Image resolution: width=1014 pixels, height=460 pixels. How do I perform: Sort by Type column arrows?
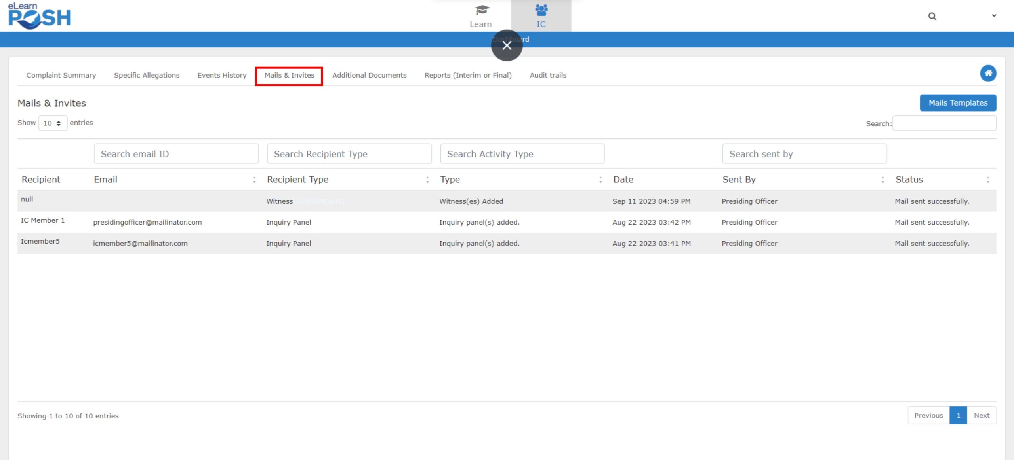(x=600, y=180)
